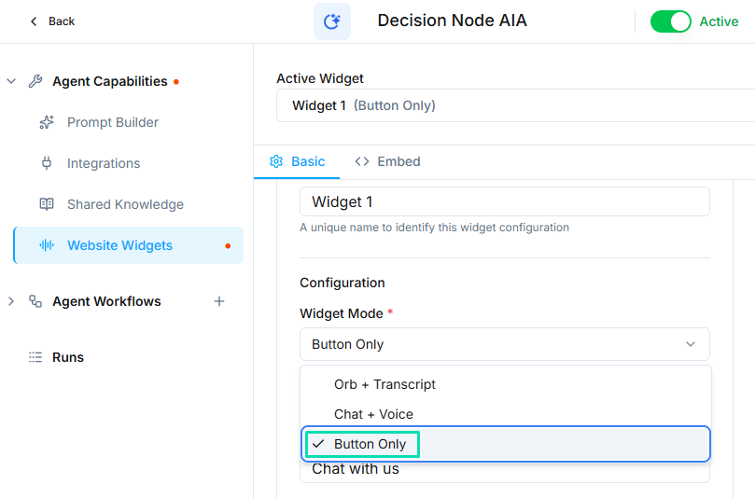
Task: Click the Shared Knowledge book icon
Action: coord(47,204)
